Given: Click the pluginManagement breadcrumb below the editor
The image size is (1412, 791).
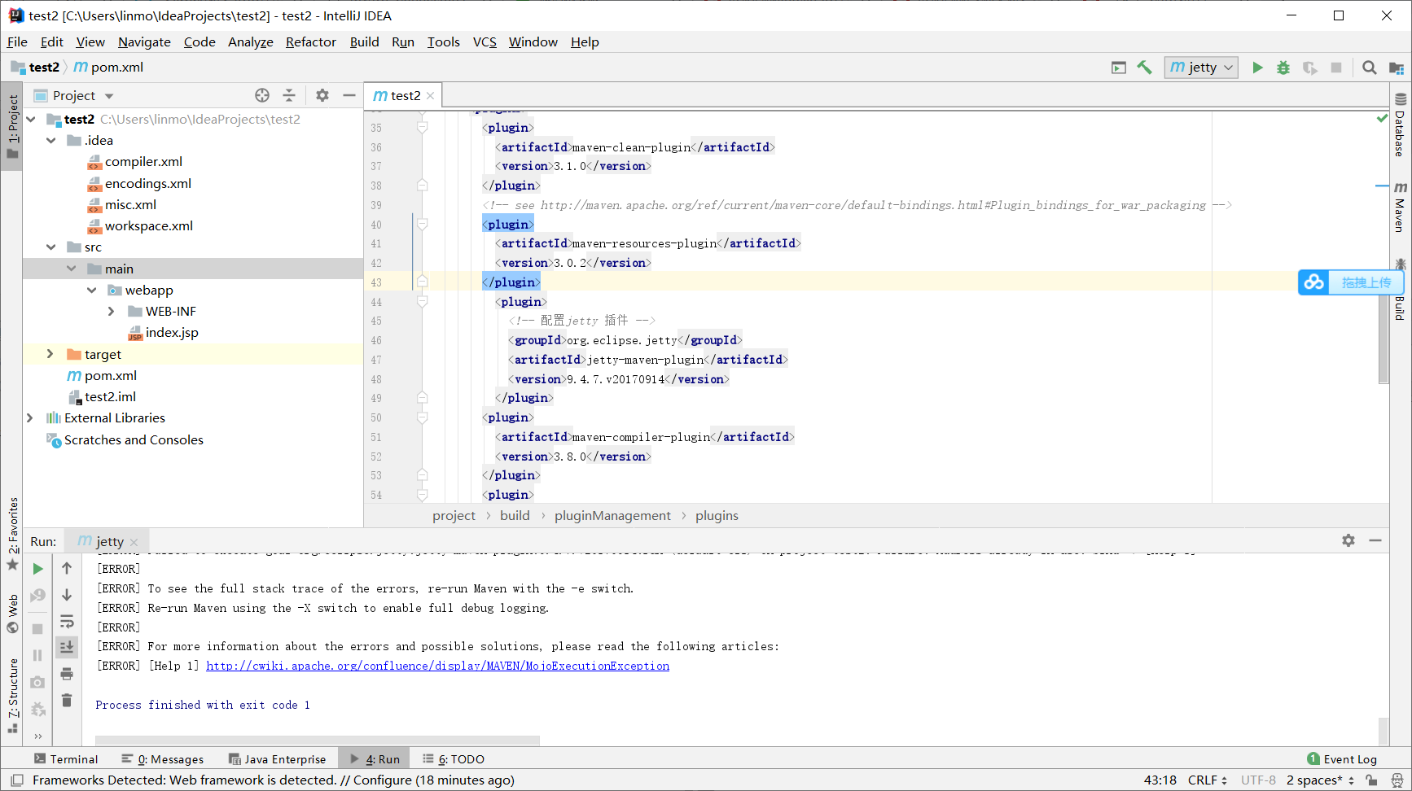Looking at the screenshot, I should (612, 515).
